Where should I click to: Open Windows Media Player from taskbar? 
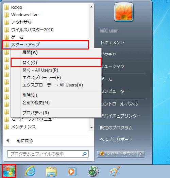tap(72, 172)
